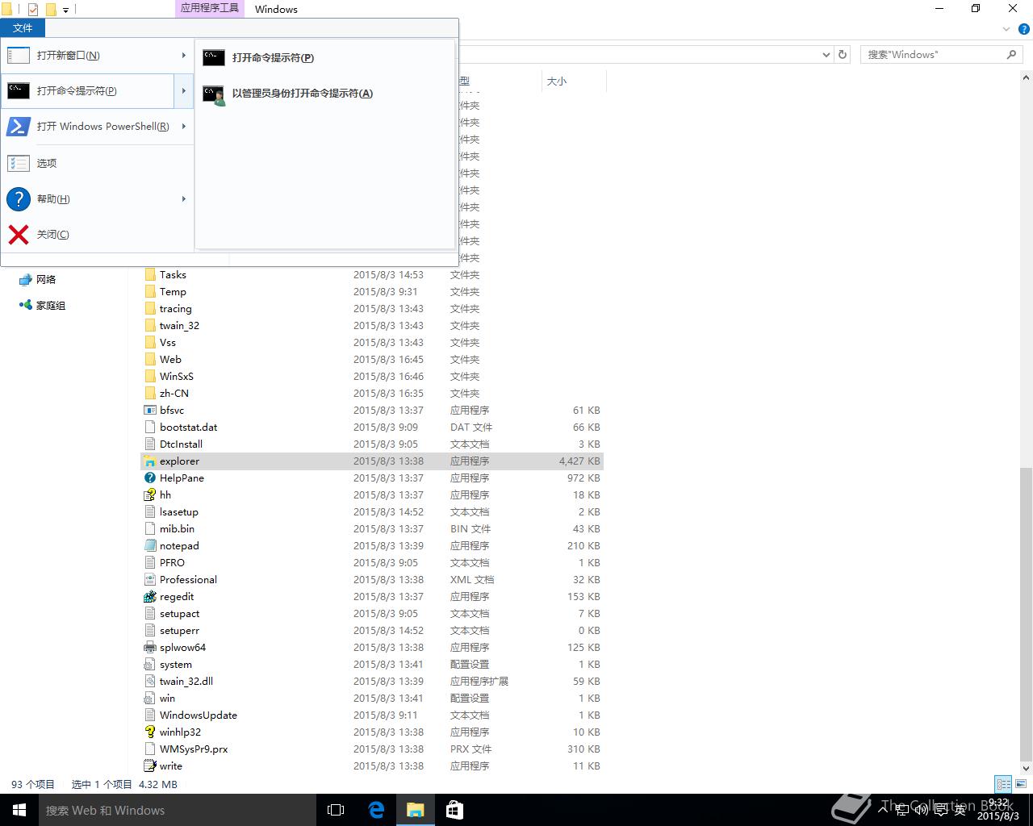Click the explorer file icon

[x=149, y=461]
